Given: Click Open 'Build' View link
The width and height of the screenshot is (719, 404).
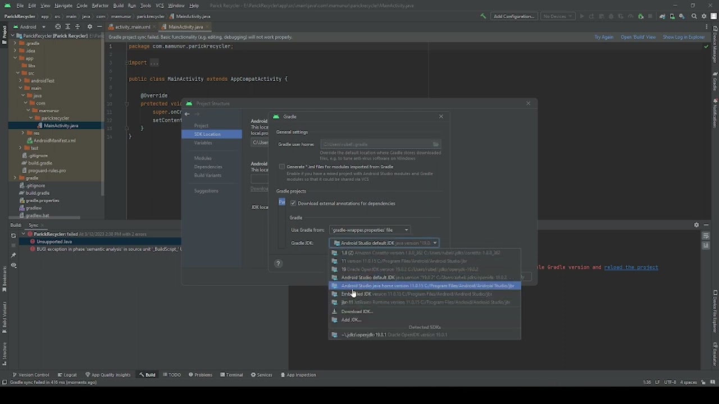Looking at the screenshot, I should point(638,37).
